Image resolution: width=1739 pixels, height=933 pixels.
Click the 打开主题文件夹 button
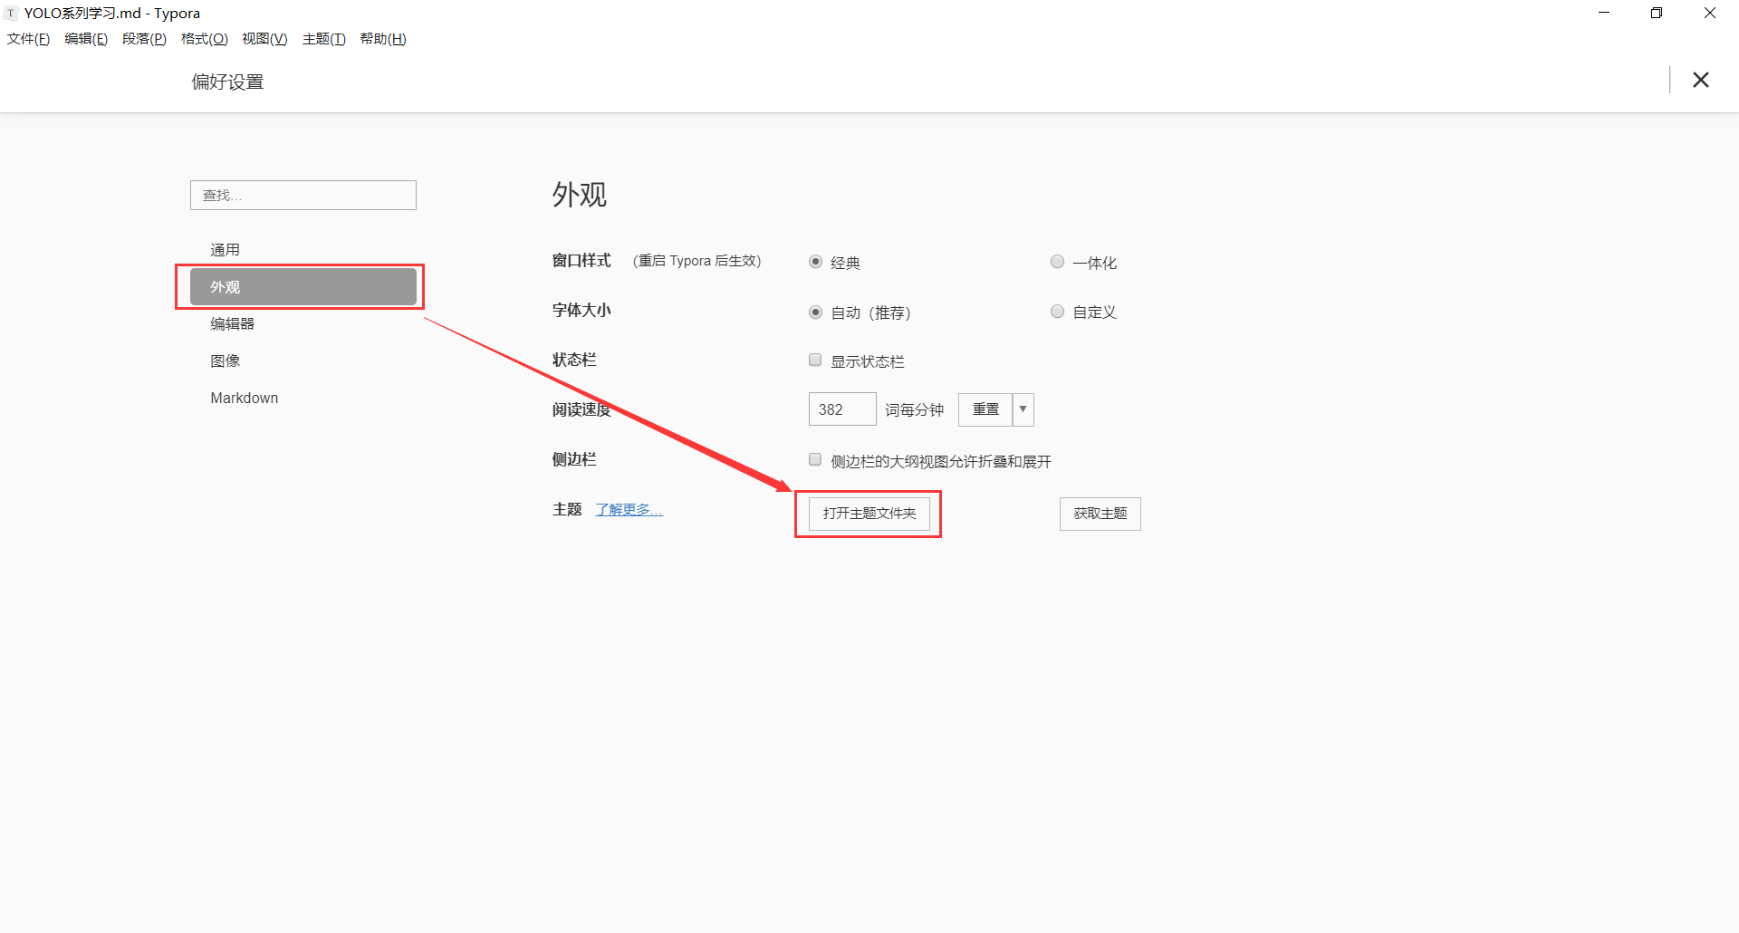(x=869, y=514)
